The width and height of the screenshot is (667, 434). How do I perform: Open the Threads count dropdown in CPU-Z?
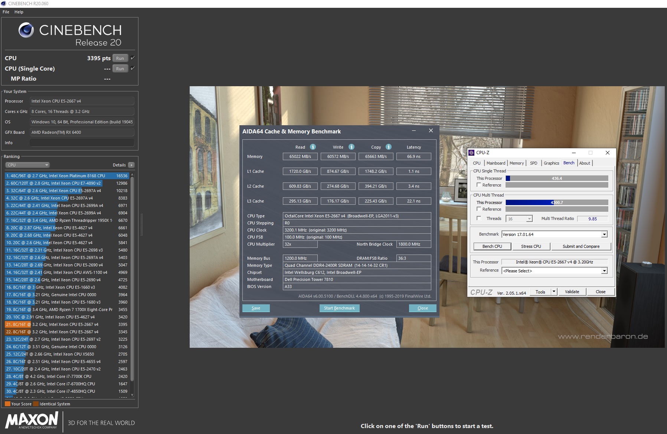519,219
